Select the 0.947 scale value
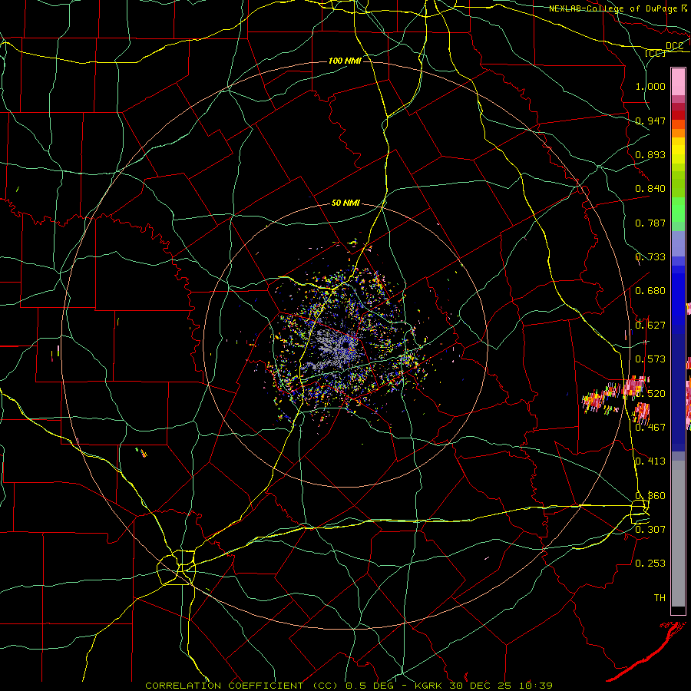Screen dimensions: 691x691 [x=650, y=121]
